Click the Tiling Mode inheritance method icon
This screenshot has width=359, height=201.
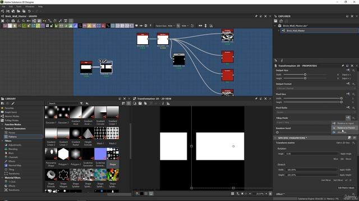click(348, 118)
